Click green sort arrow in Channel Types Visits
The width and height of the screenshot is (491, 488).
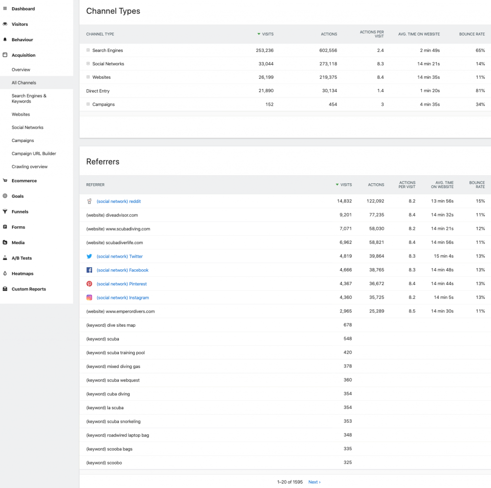pos(258,34)
